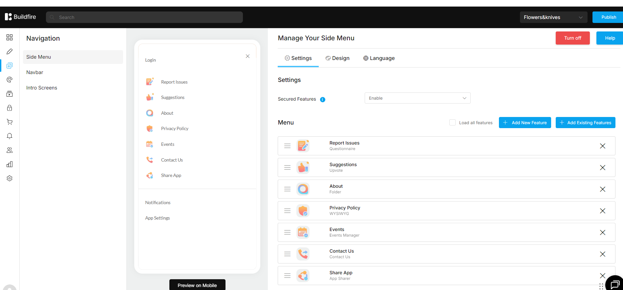Click the Help button
Viewport: 623px width, 290px height.
(610, 38)
